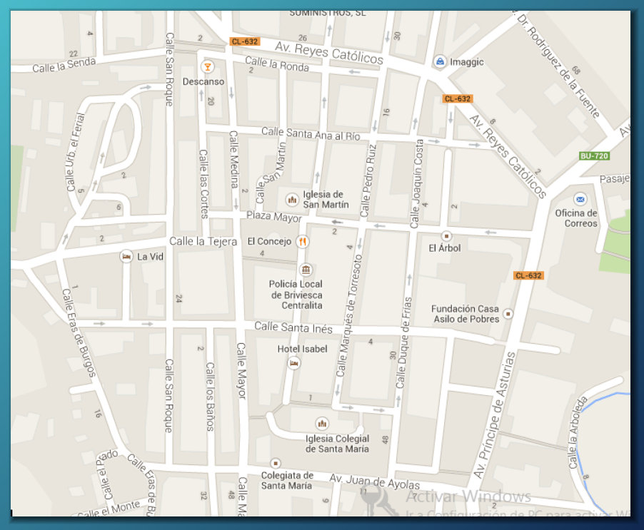Image resolution: width=644 pixels, height=530 pixels.
Task: Click the Calle las Cortes street label
Action: coord(203,184)
